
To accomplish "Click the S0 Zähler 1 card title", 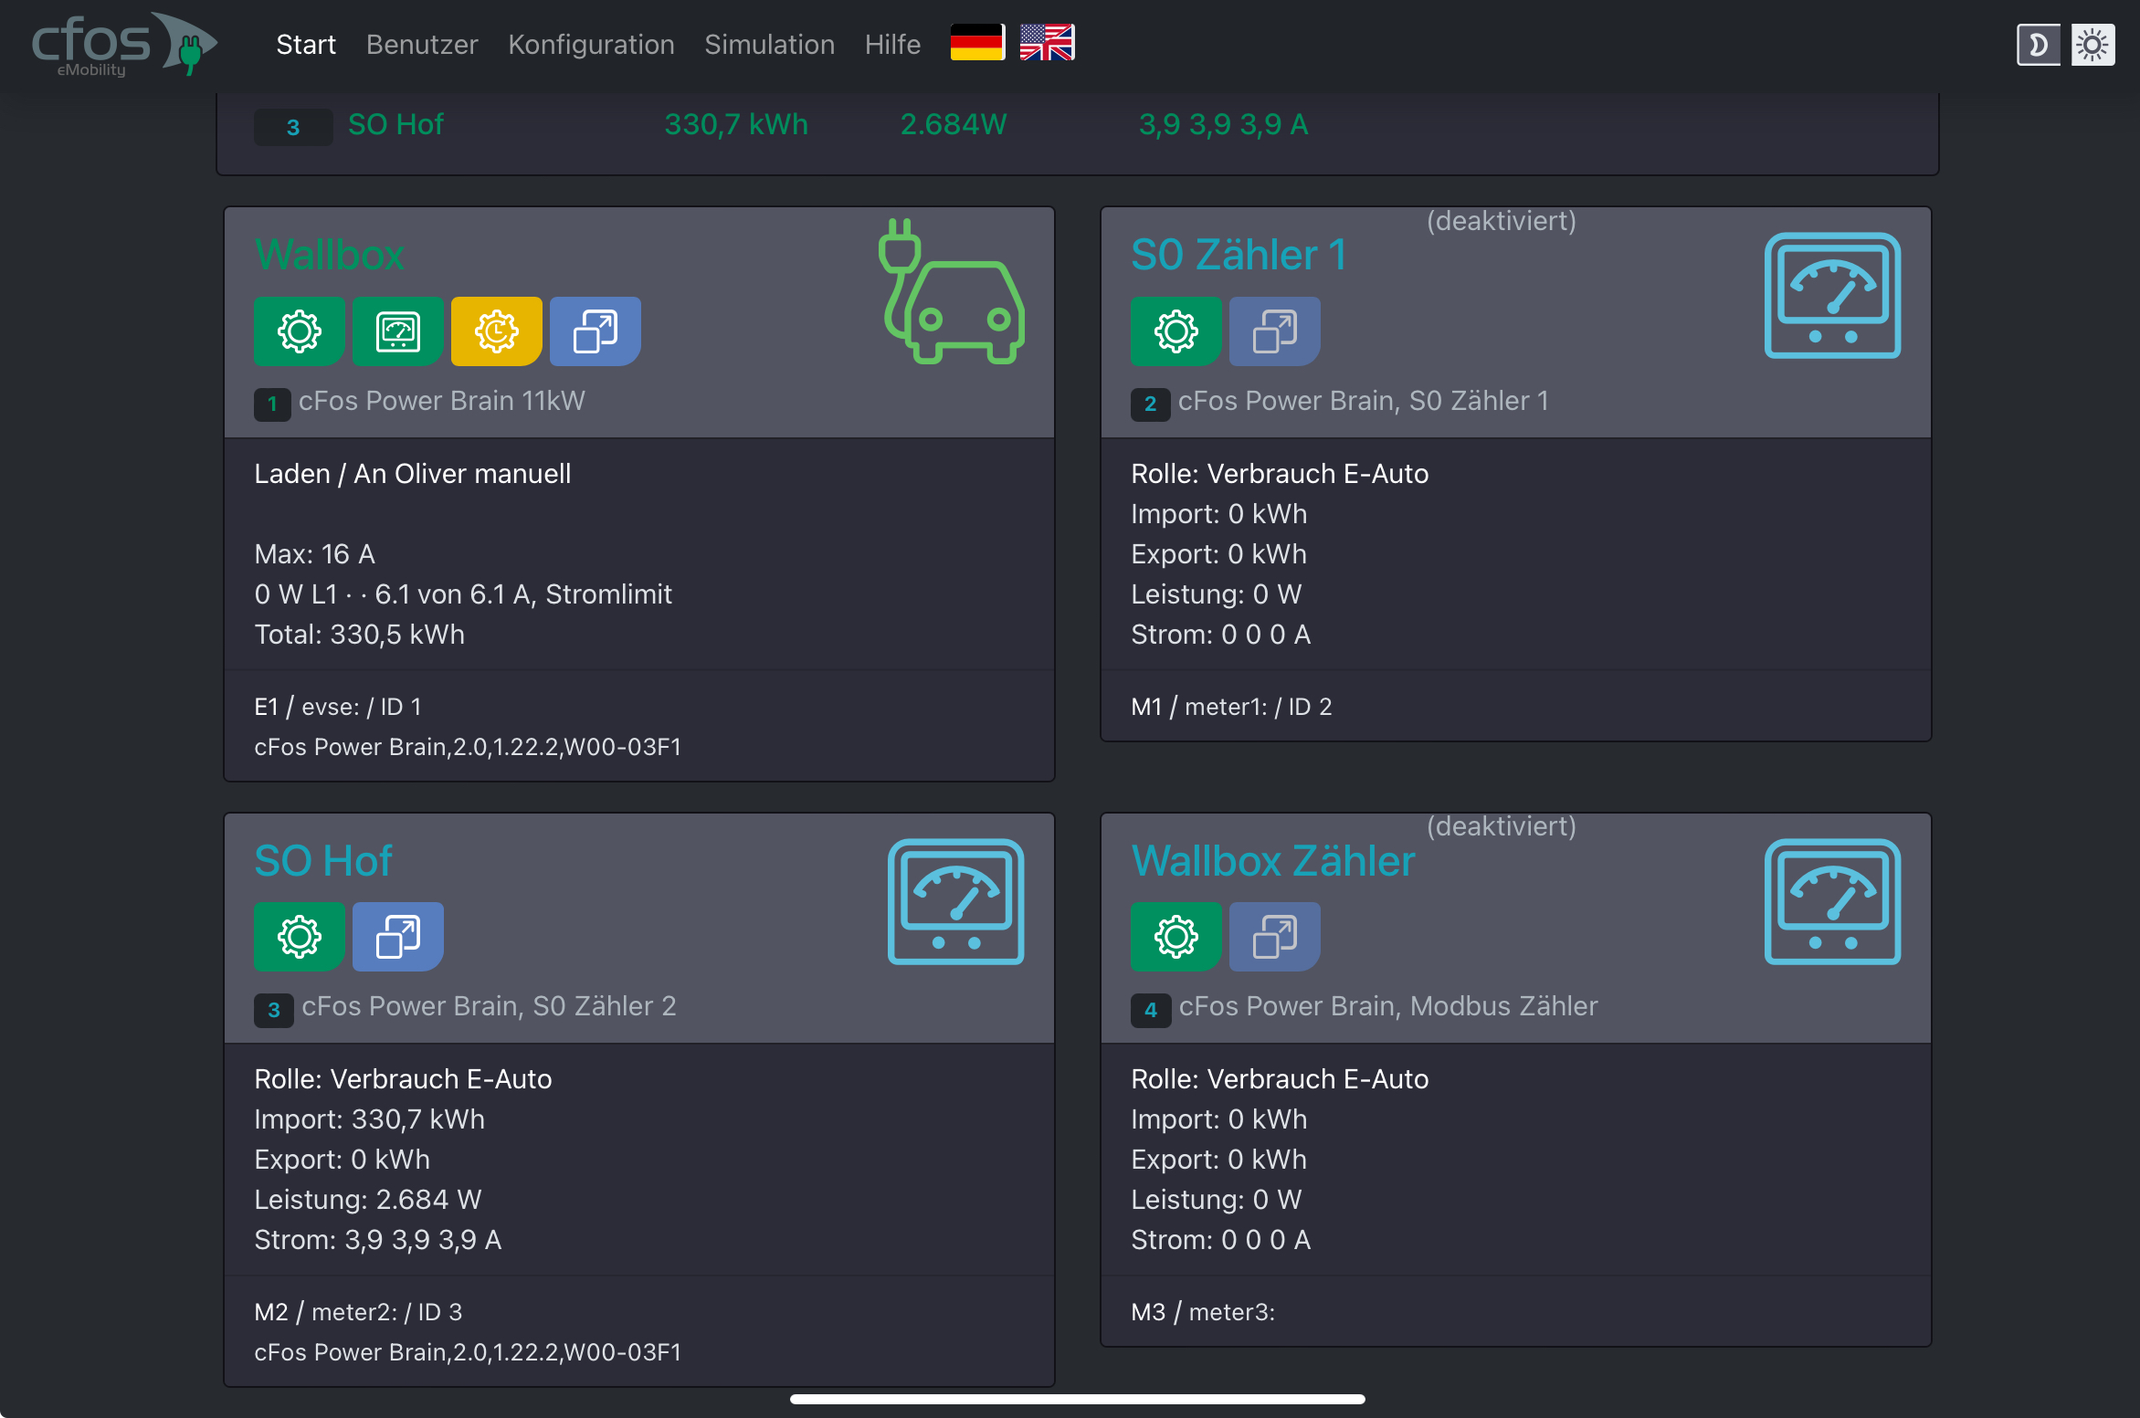I will (1239, 255).
